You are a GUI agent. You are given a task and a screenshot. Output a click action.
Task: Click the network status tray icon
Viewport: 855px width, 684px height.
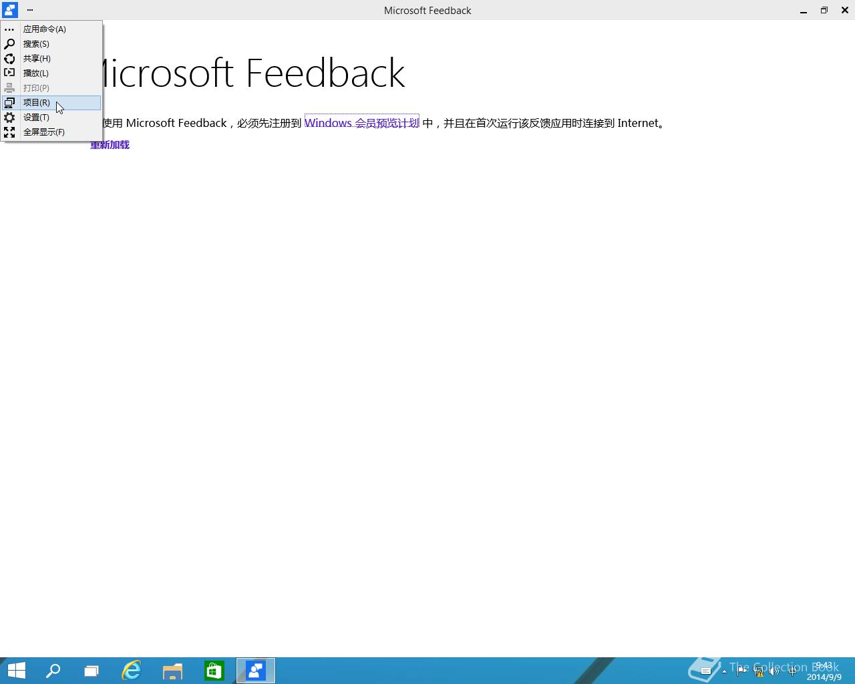[x=758, y=671]
